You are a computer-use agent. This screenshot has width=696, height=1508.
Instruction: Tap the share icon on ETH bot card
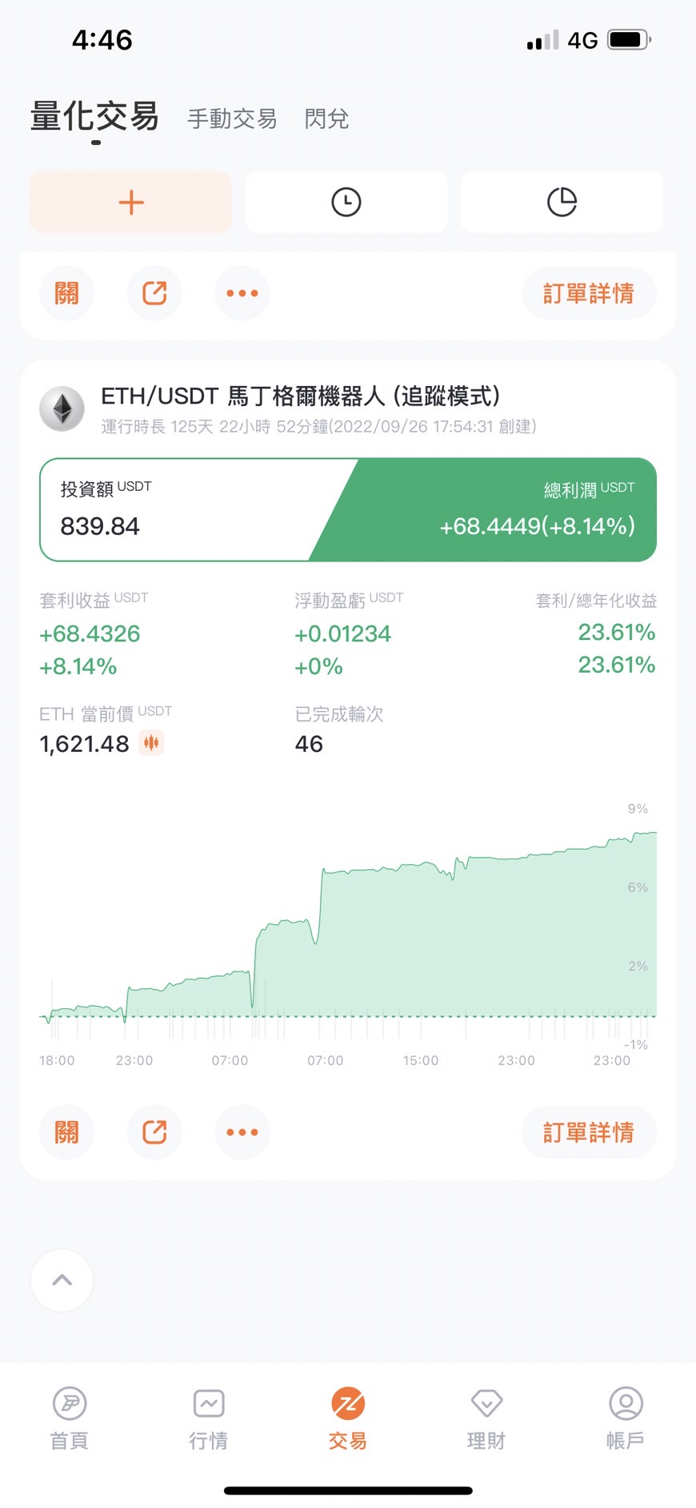154,1132
